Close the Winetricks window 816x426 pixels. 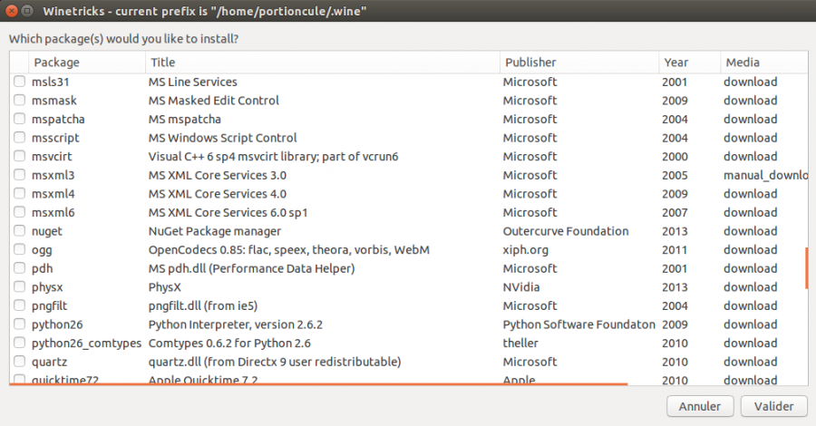point(11,10)
